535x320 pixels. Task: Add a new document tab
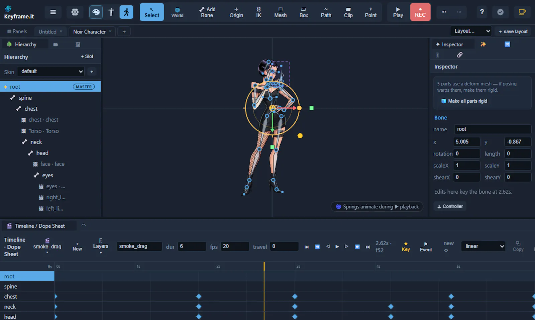point(124,32)
